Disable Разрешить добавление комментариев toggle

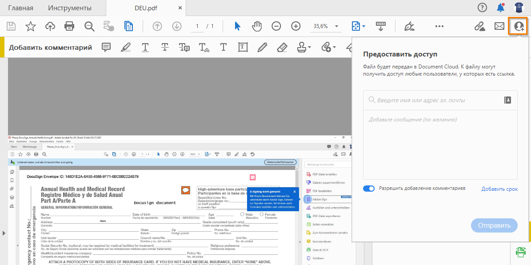(x=368, y=189)
